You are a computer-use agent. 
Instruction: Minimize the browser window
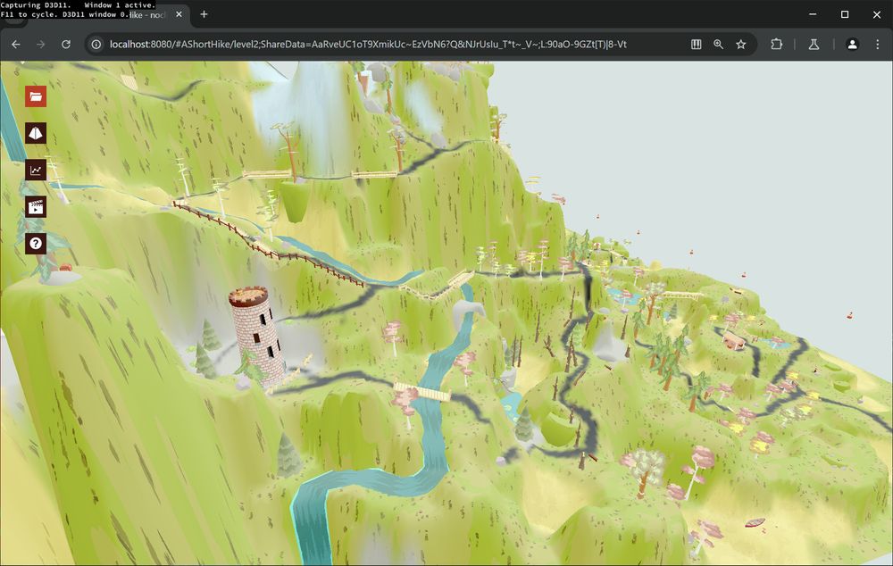point(813,14)
